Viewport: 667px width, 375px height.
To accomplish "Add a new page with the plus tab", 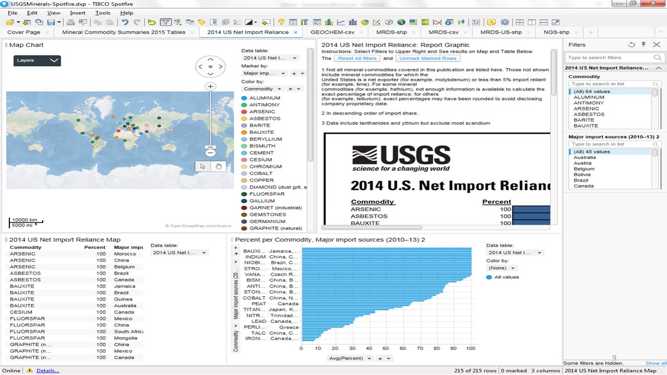I will pos(590,32).
